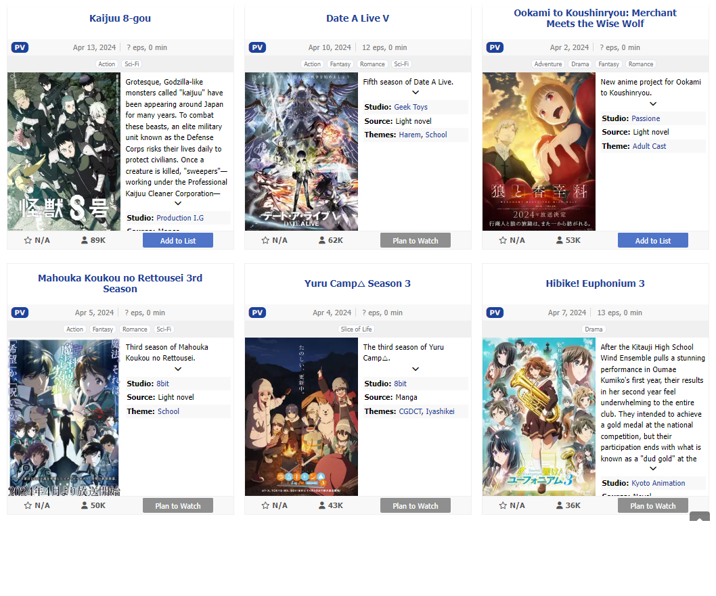
Task: Select the Sci-Fi genre tag on Kaijuu 8-gou
Action: [x=132, y=64]
